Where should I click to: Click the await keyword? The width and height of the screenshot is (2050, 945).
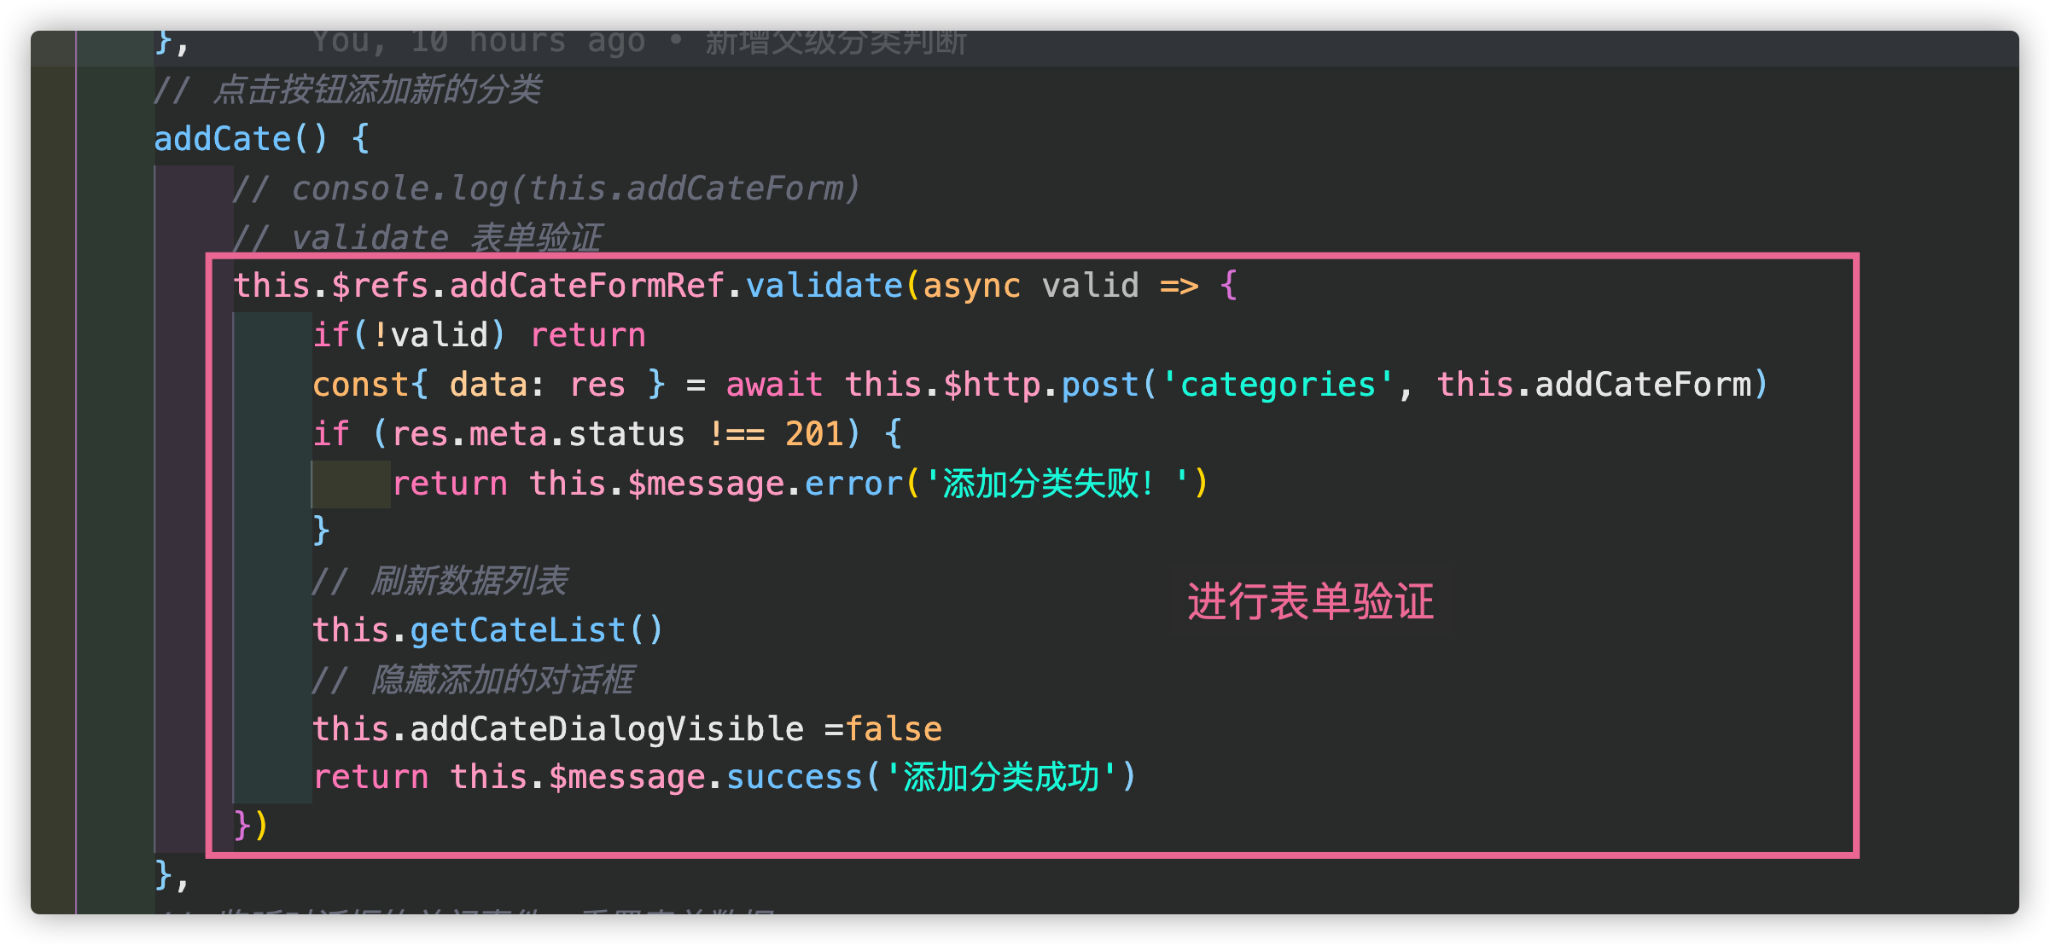[x=774, y=385]
